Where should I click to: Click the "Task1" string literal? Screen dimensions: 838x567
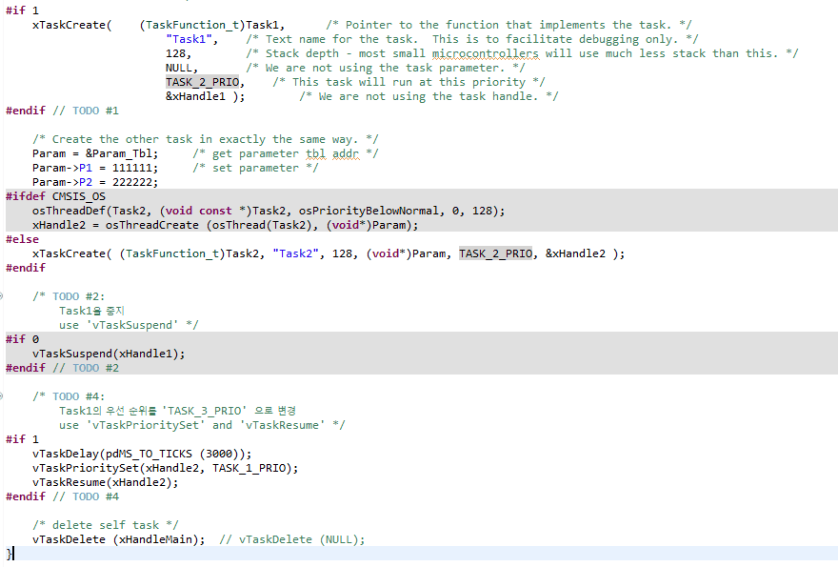click(190, 39)
